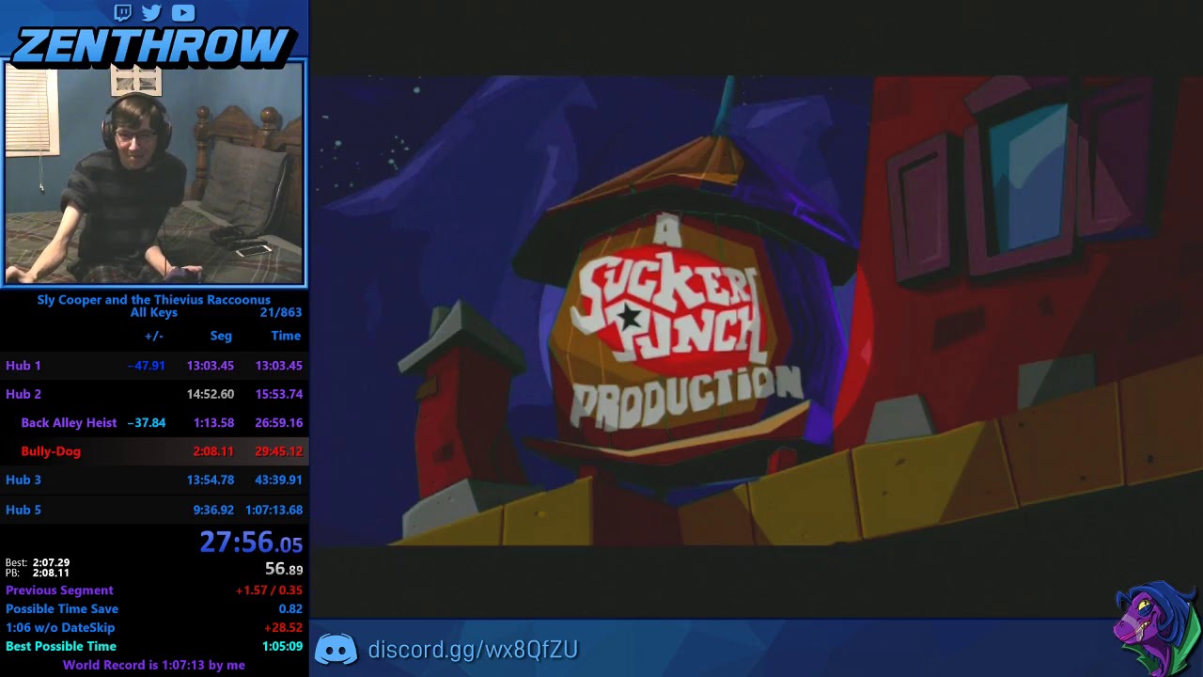The height and width of the screenshot is (677, 1203).
Task: Click Hub 5 split time 1:07:13.68
Action: point(274,510)
